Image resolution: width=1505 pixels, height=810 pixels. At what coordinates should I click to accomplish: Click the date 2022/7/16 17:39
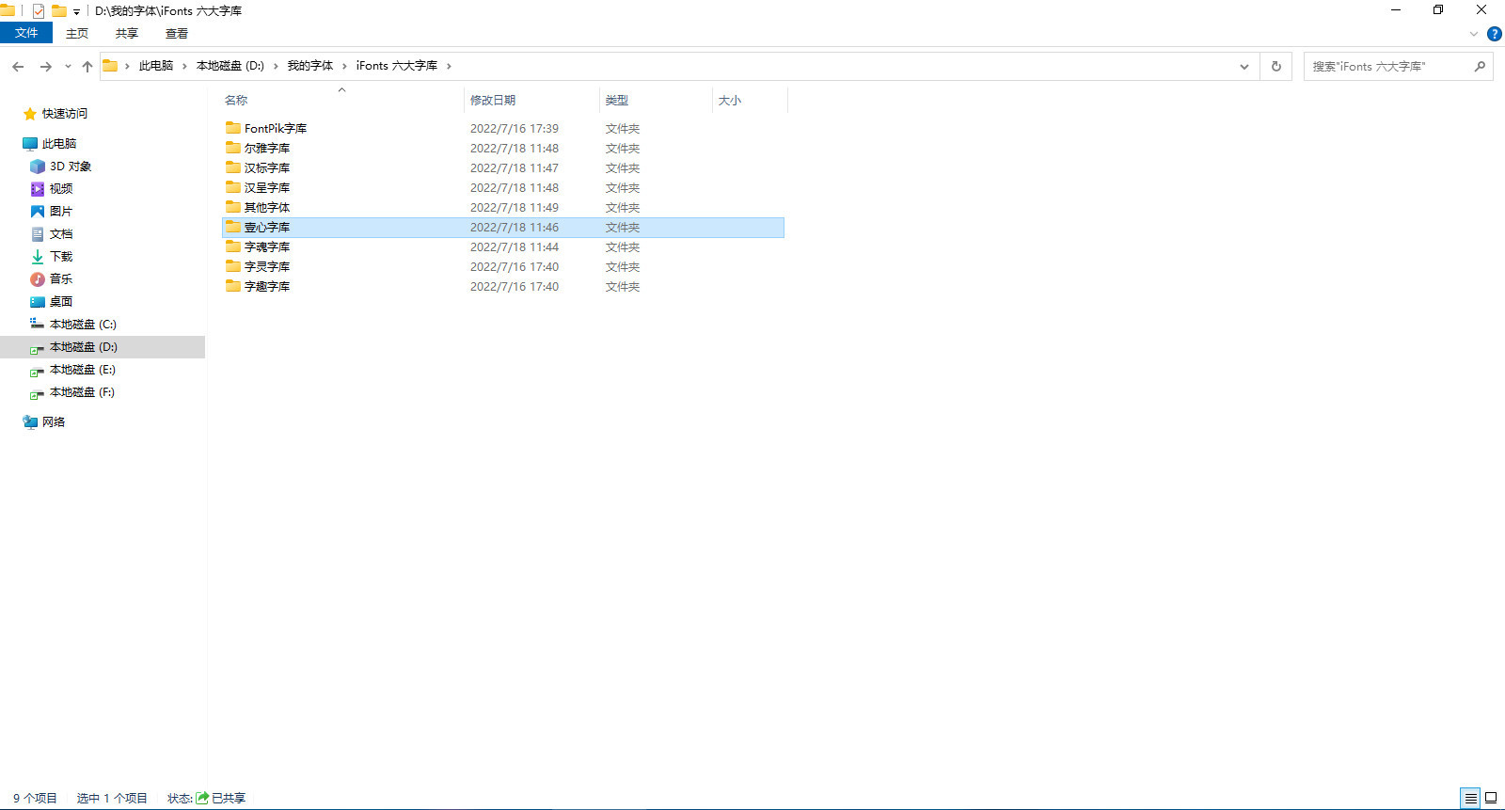coord(515,129)
